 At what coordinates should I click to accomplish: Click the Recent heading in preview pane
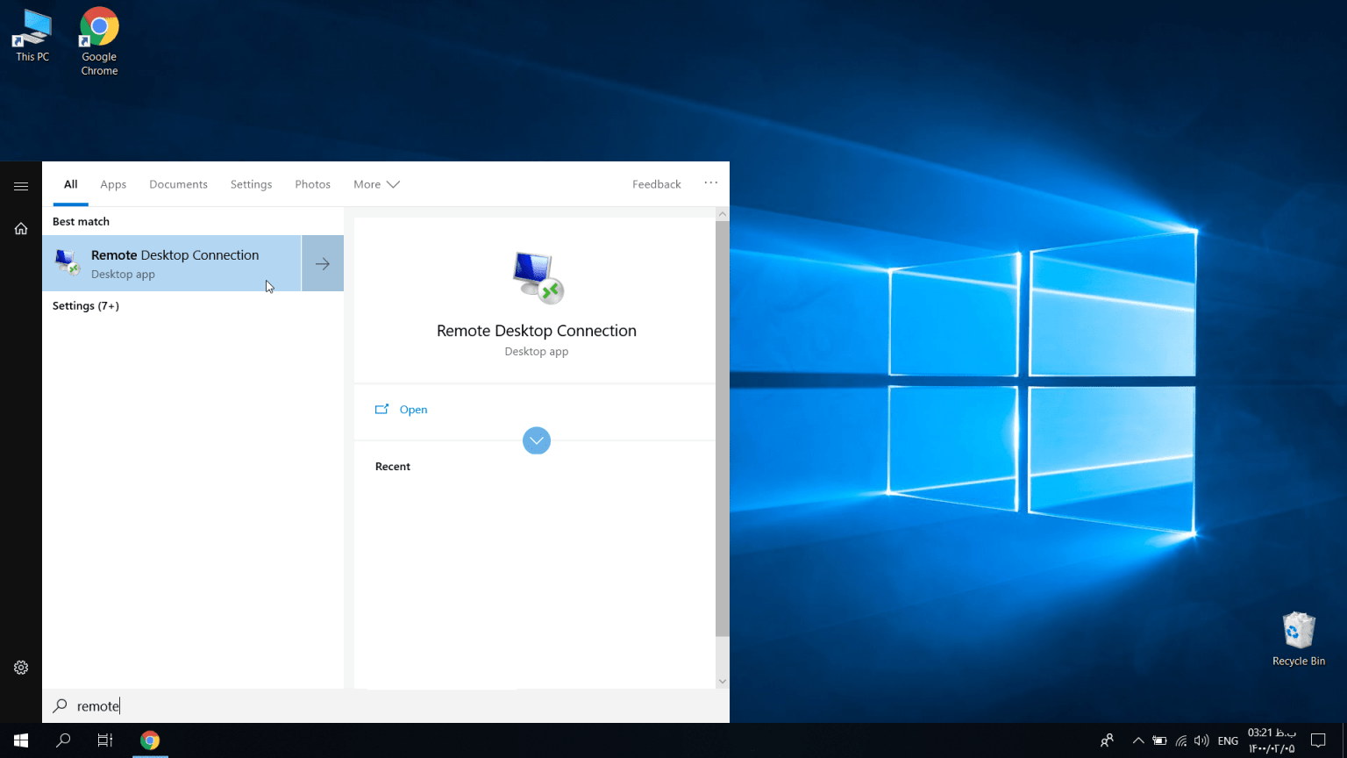pyautogui.click(x=392, y=467)
